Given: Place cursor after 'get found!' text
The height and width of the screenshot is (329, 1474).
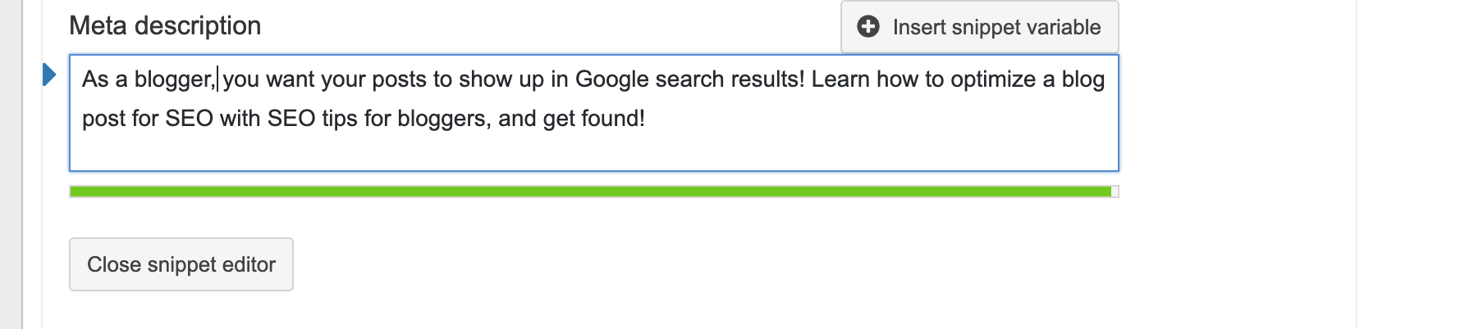Looking at the screenshot, I should click(647, 119).
